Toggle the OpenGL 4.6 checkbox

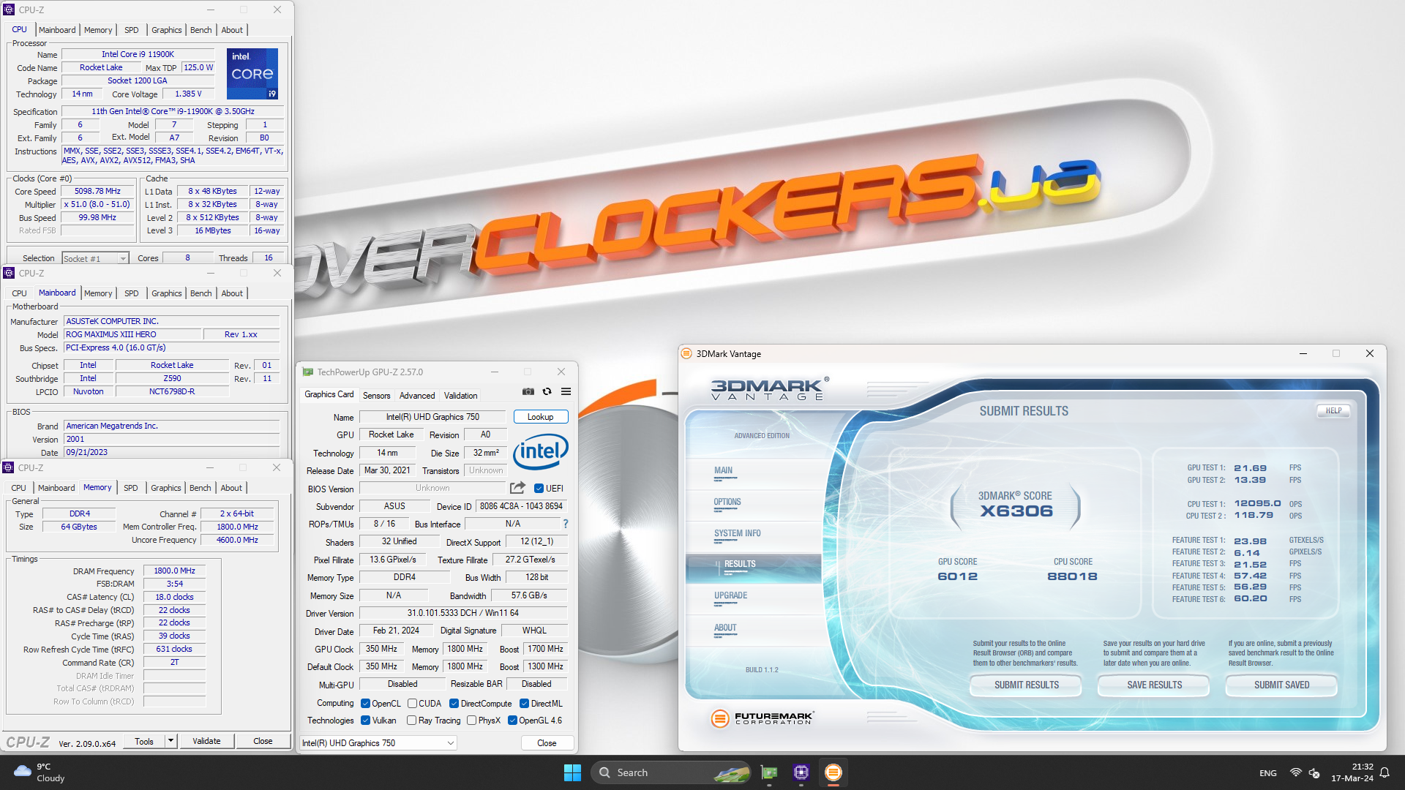pyautogui.click(x=512, y=721)
